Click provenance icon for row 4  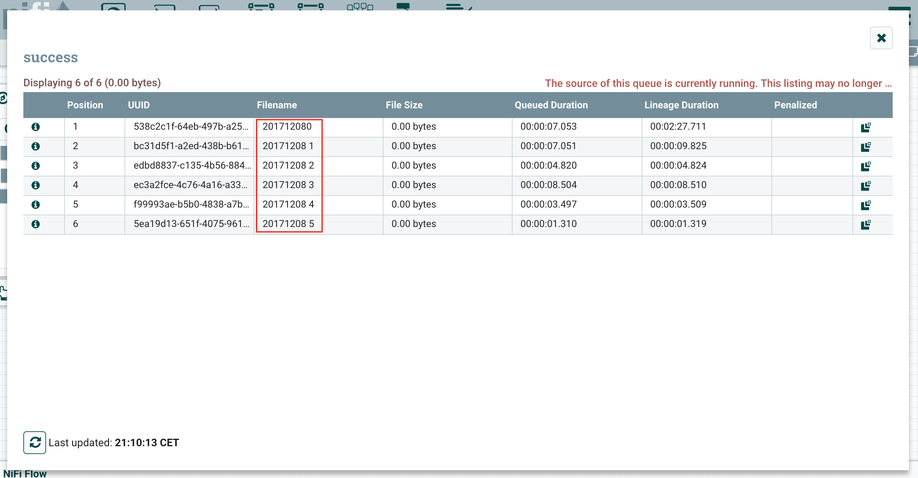click(866, 185)
